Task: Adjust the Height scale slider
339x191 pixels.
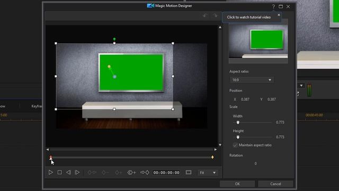Action: coord(238,137)
